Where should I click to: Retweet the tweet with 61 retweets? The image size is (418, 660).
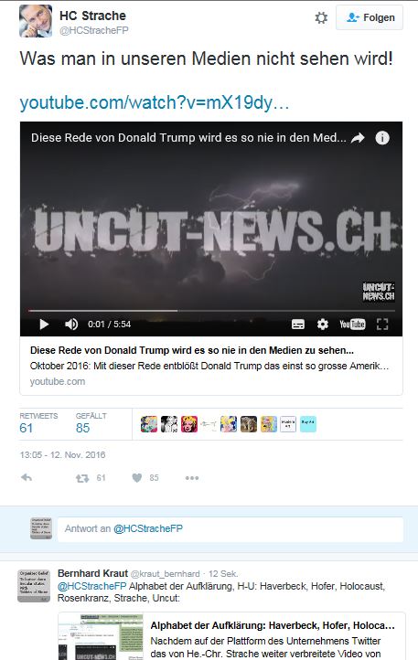(82, 478)
